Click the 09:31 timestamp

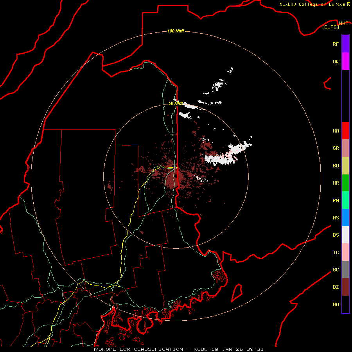pyautogui.click(x=255, y=349)
